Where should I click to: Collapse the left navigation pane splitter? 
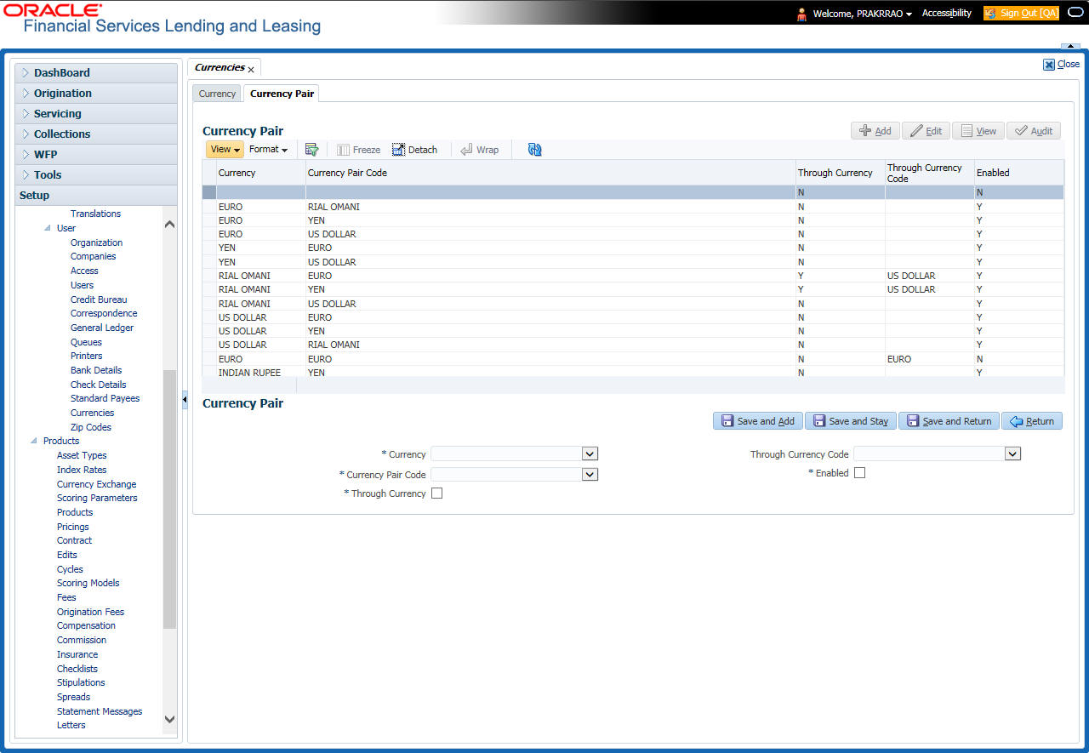tap(185, 400)
